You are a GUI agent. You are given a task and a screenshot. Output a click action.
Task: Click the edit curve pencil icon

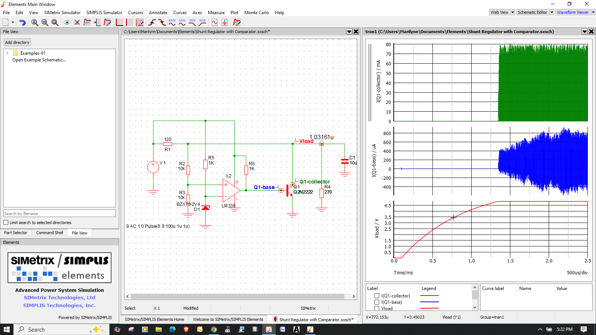pyautogui.click(x=107, y=22)
